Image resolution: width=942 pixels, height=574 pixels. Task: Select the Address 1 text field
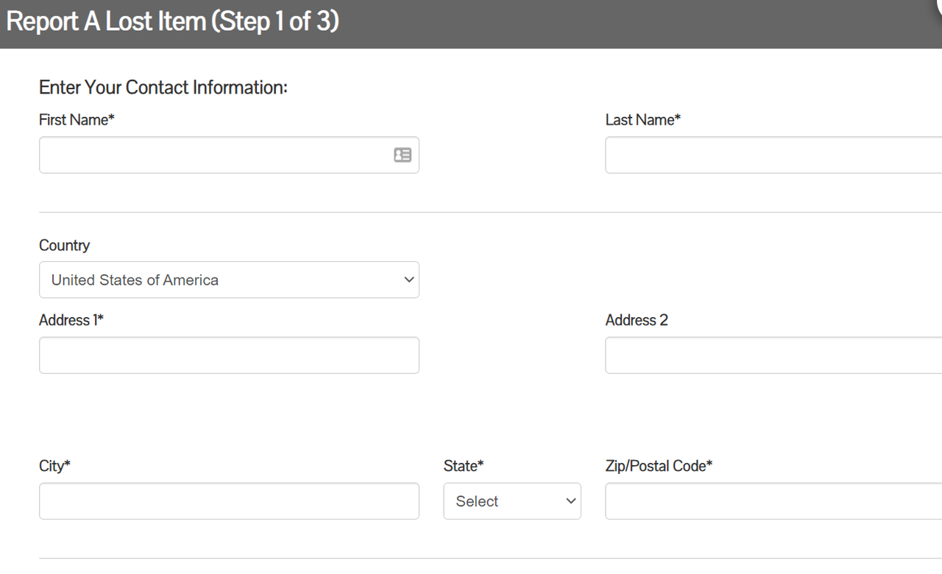coord(229,355)
